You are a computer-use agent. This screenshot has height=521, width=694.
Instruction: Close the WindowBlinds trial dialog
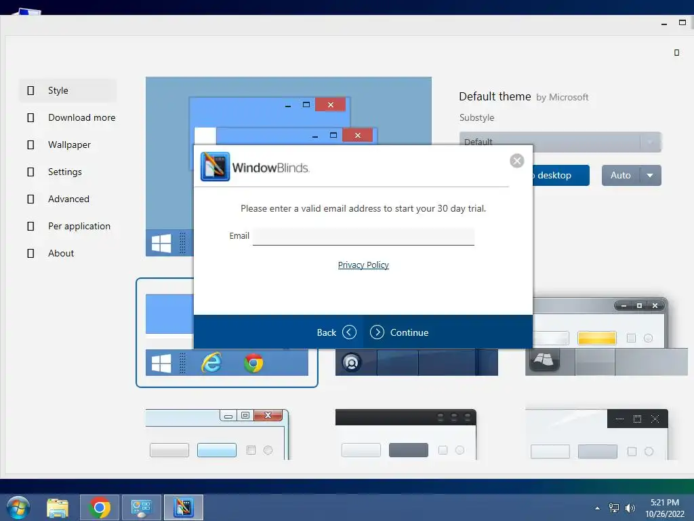coord(516,160)
